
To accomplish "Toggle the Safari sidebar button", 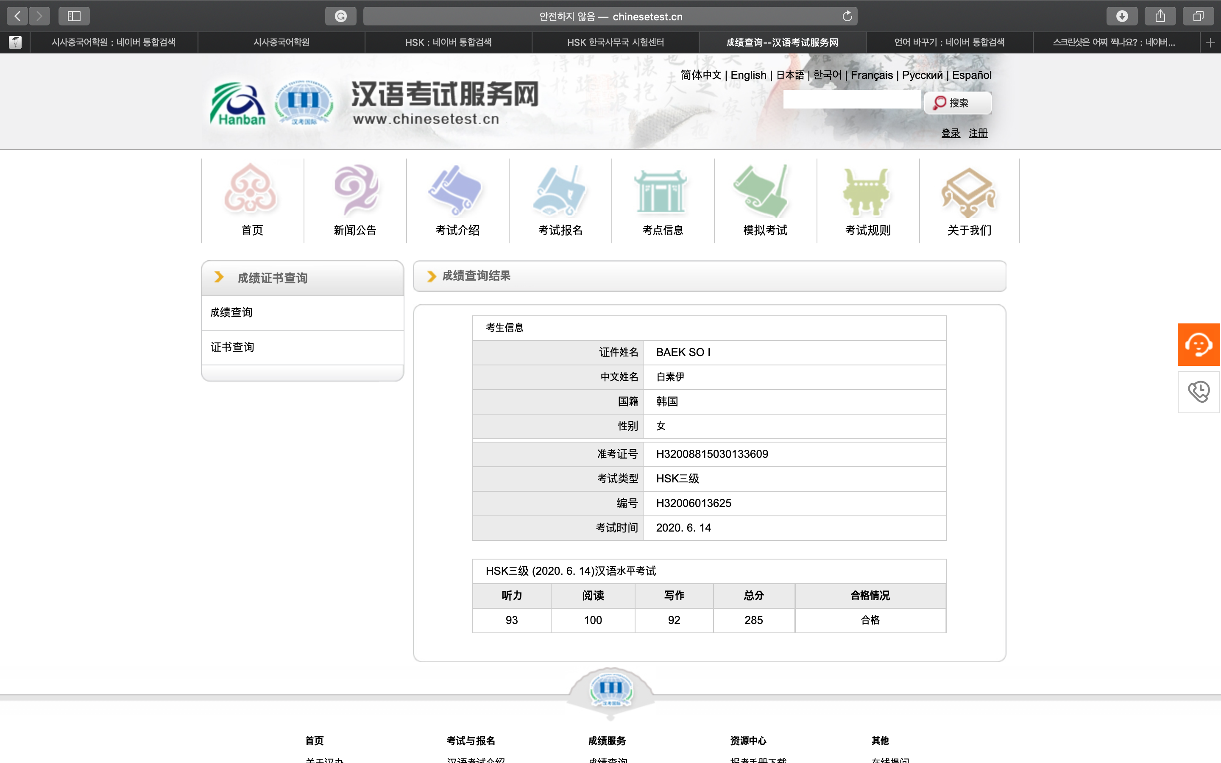I will (x=74, y=16).
